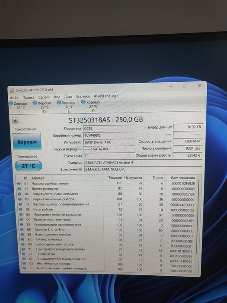Select the row Таймаут команды

point(108,240)
